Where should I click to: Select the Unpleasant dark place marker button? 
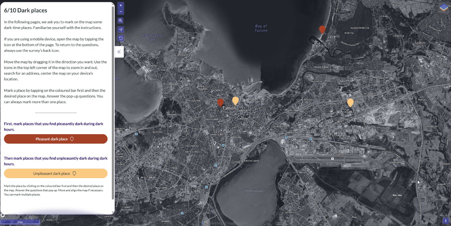click(56, 173)
